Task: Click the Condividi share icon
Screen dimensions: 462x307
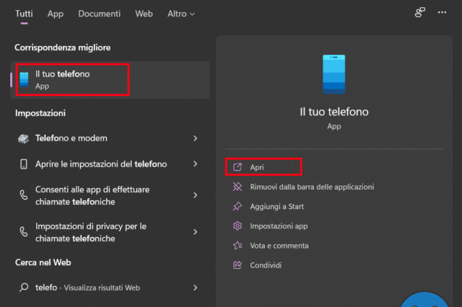Action: click(237, 265)
